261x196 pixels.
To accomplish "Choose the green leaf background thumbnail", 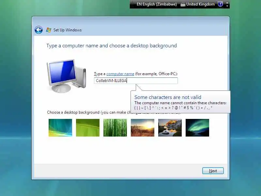I will click(x=88, y=128).
